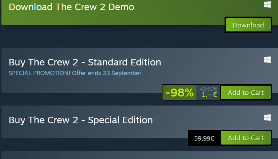
Task: Click the Windows icon for Special Edition
Action: (x=268, y=117)
